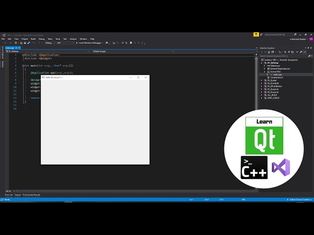
Task: Click the Save icon in toolbar
Action: click(25, 43)
